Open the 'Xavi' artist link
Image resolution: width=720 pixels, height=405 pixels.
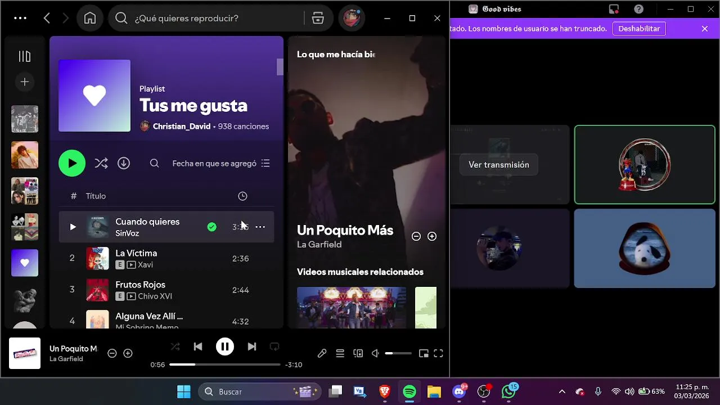[x=145, y=264]
